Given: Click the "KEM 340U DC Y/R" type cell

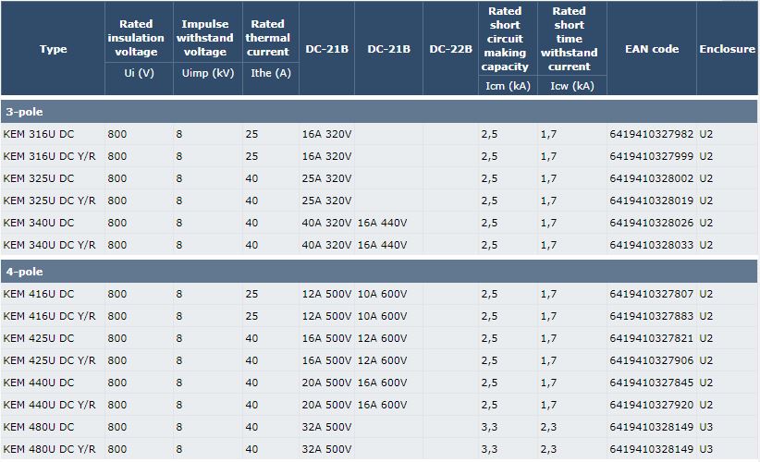Looking at the screenshot, I should [49, 245].
